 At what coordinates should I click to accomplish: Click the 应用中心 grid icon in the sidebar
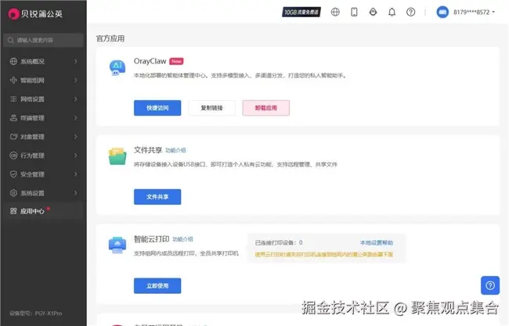[x=13, y=211]
